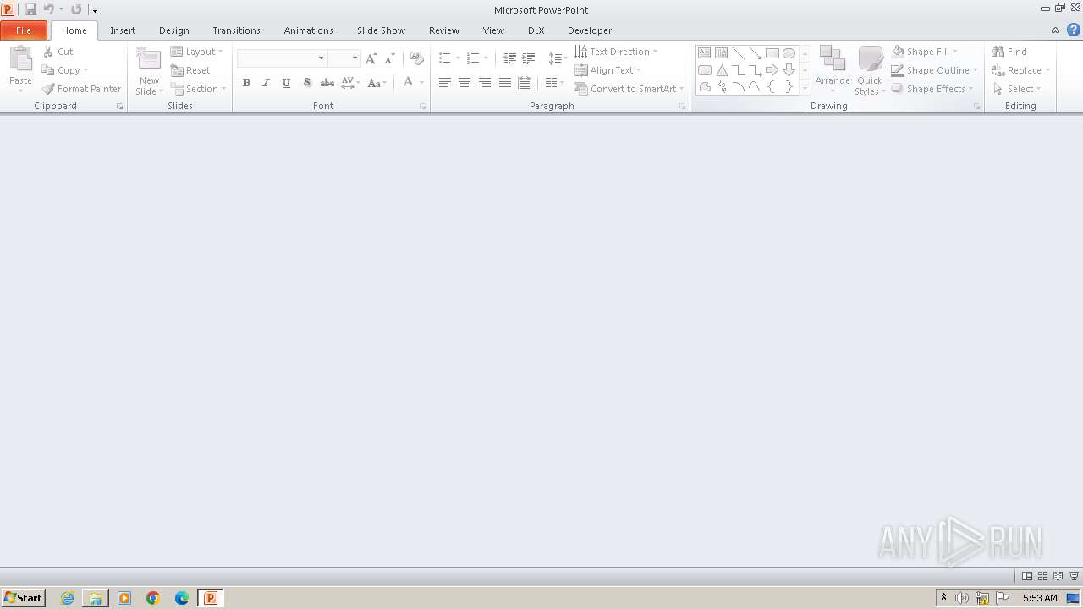Click the Increase List Level icon
1083x609 pixels.
[529, 58]
